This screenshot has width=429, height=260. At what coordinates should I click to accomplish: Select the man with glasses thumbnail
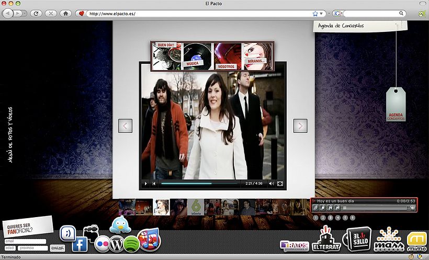[247, 207]
